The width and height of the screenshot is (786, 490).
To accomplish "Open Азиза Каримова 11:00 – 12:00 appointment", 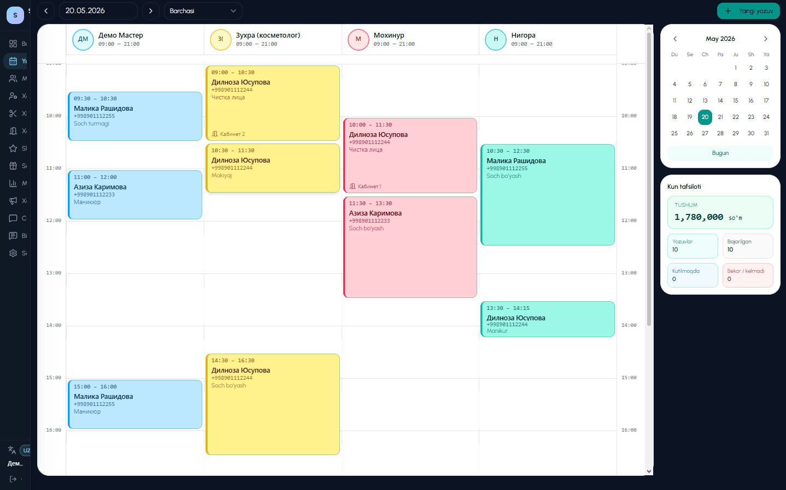I will click(135, 195).
